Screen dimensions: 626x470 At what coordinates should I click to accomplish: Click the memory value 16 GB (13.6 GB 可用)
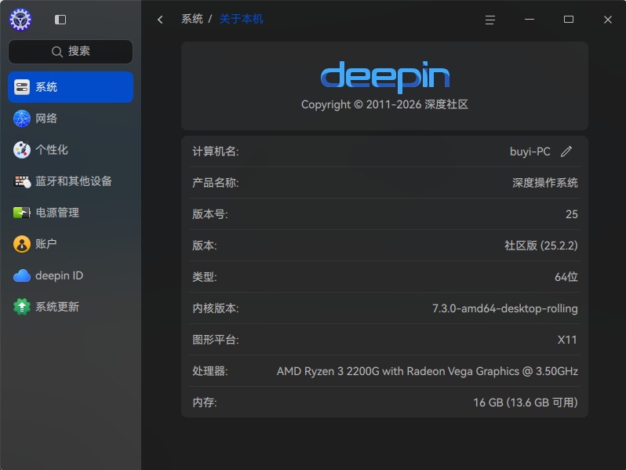[526, 403]
